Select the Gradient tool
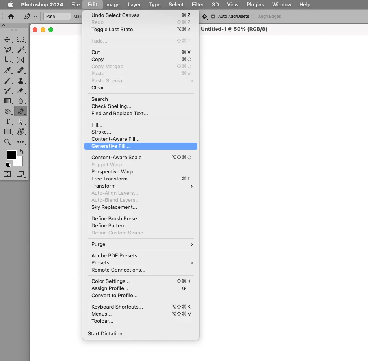 coord(7,101)
